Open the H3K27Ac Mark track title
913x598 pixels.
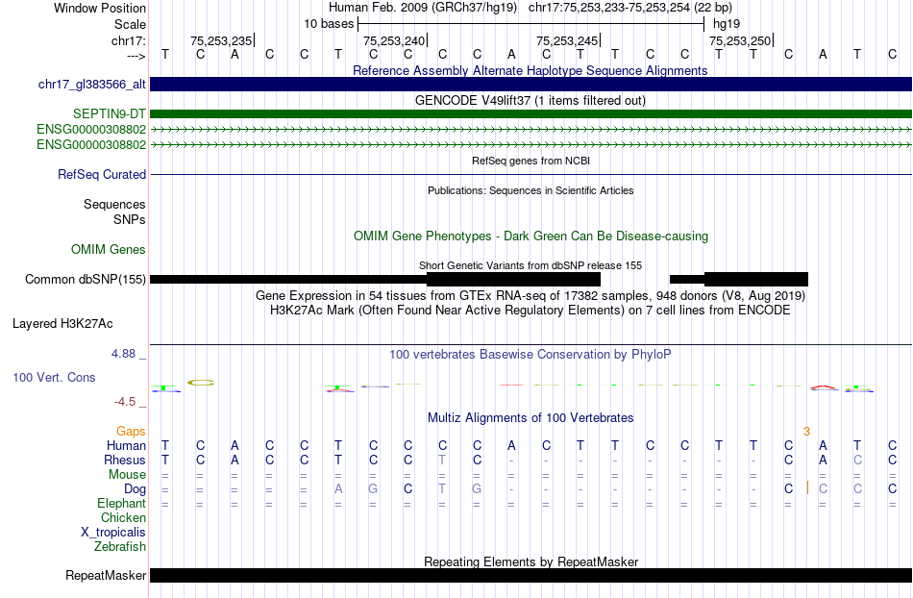click(531, 311)
